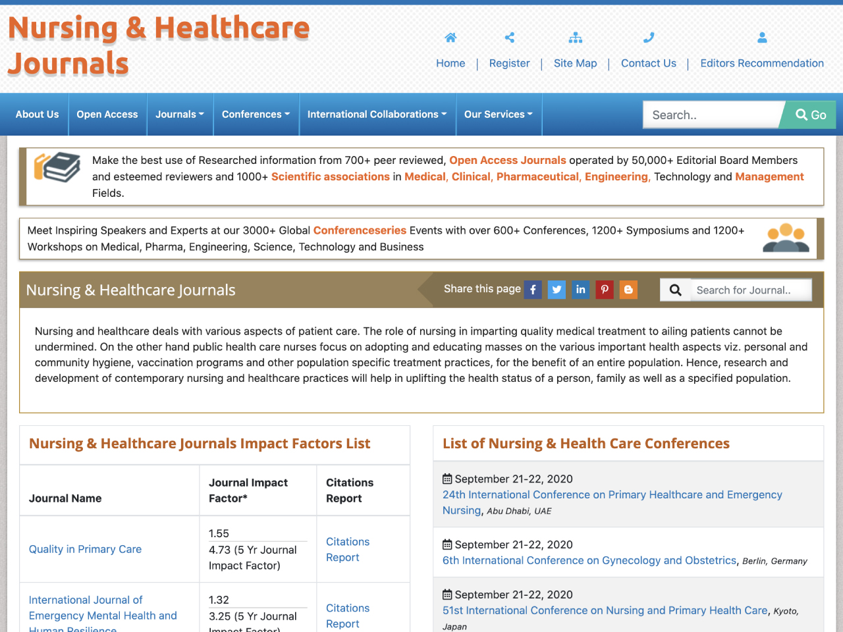Image resolution: width=843 pixels, height=632 pixels.
Task: Follow the Management link in banner
Action: click(x=769, y=176)
